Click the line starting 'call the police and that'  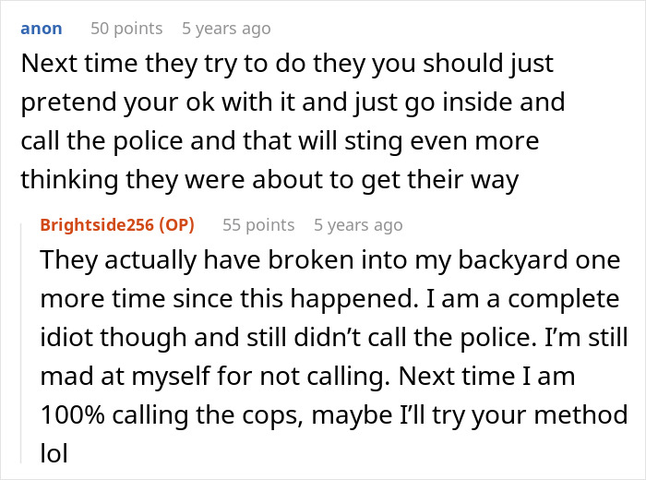tap(280, 141)
